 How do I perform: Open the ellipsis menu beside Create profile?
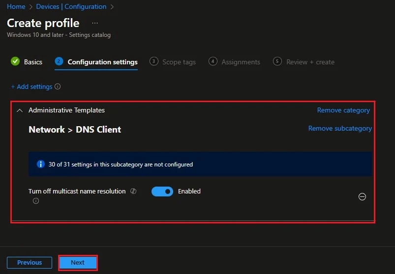point(95,23)
